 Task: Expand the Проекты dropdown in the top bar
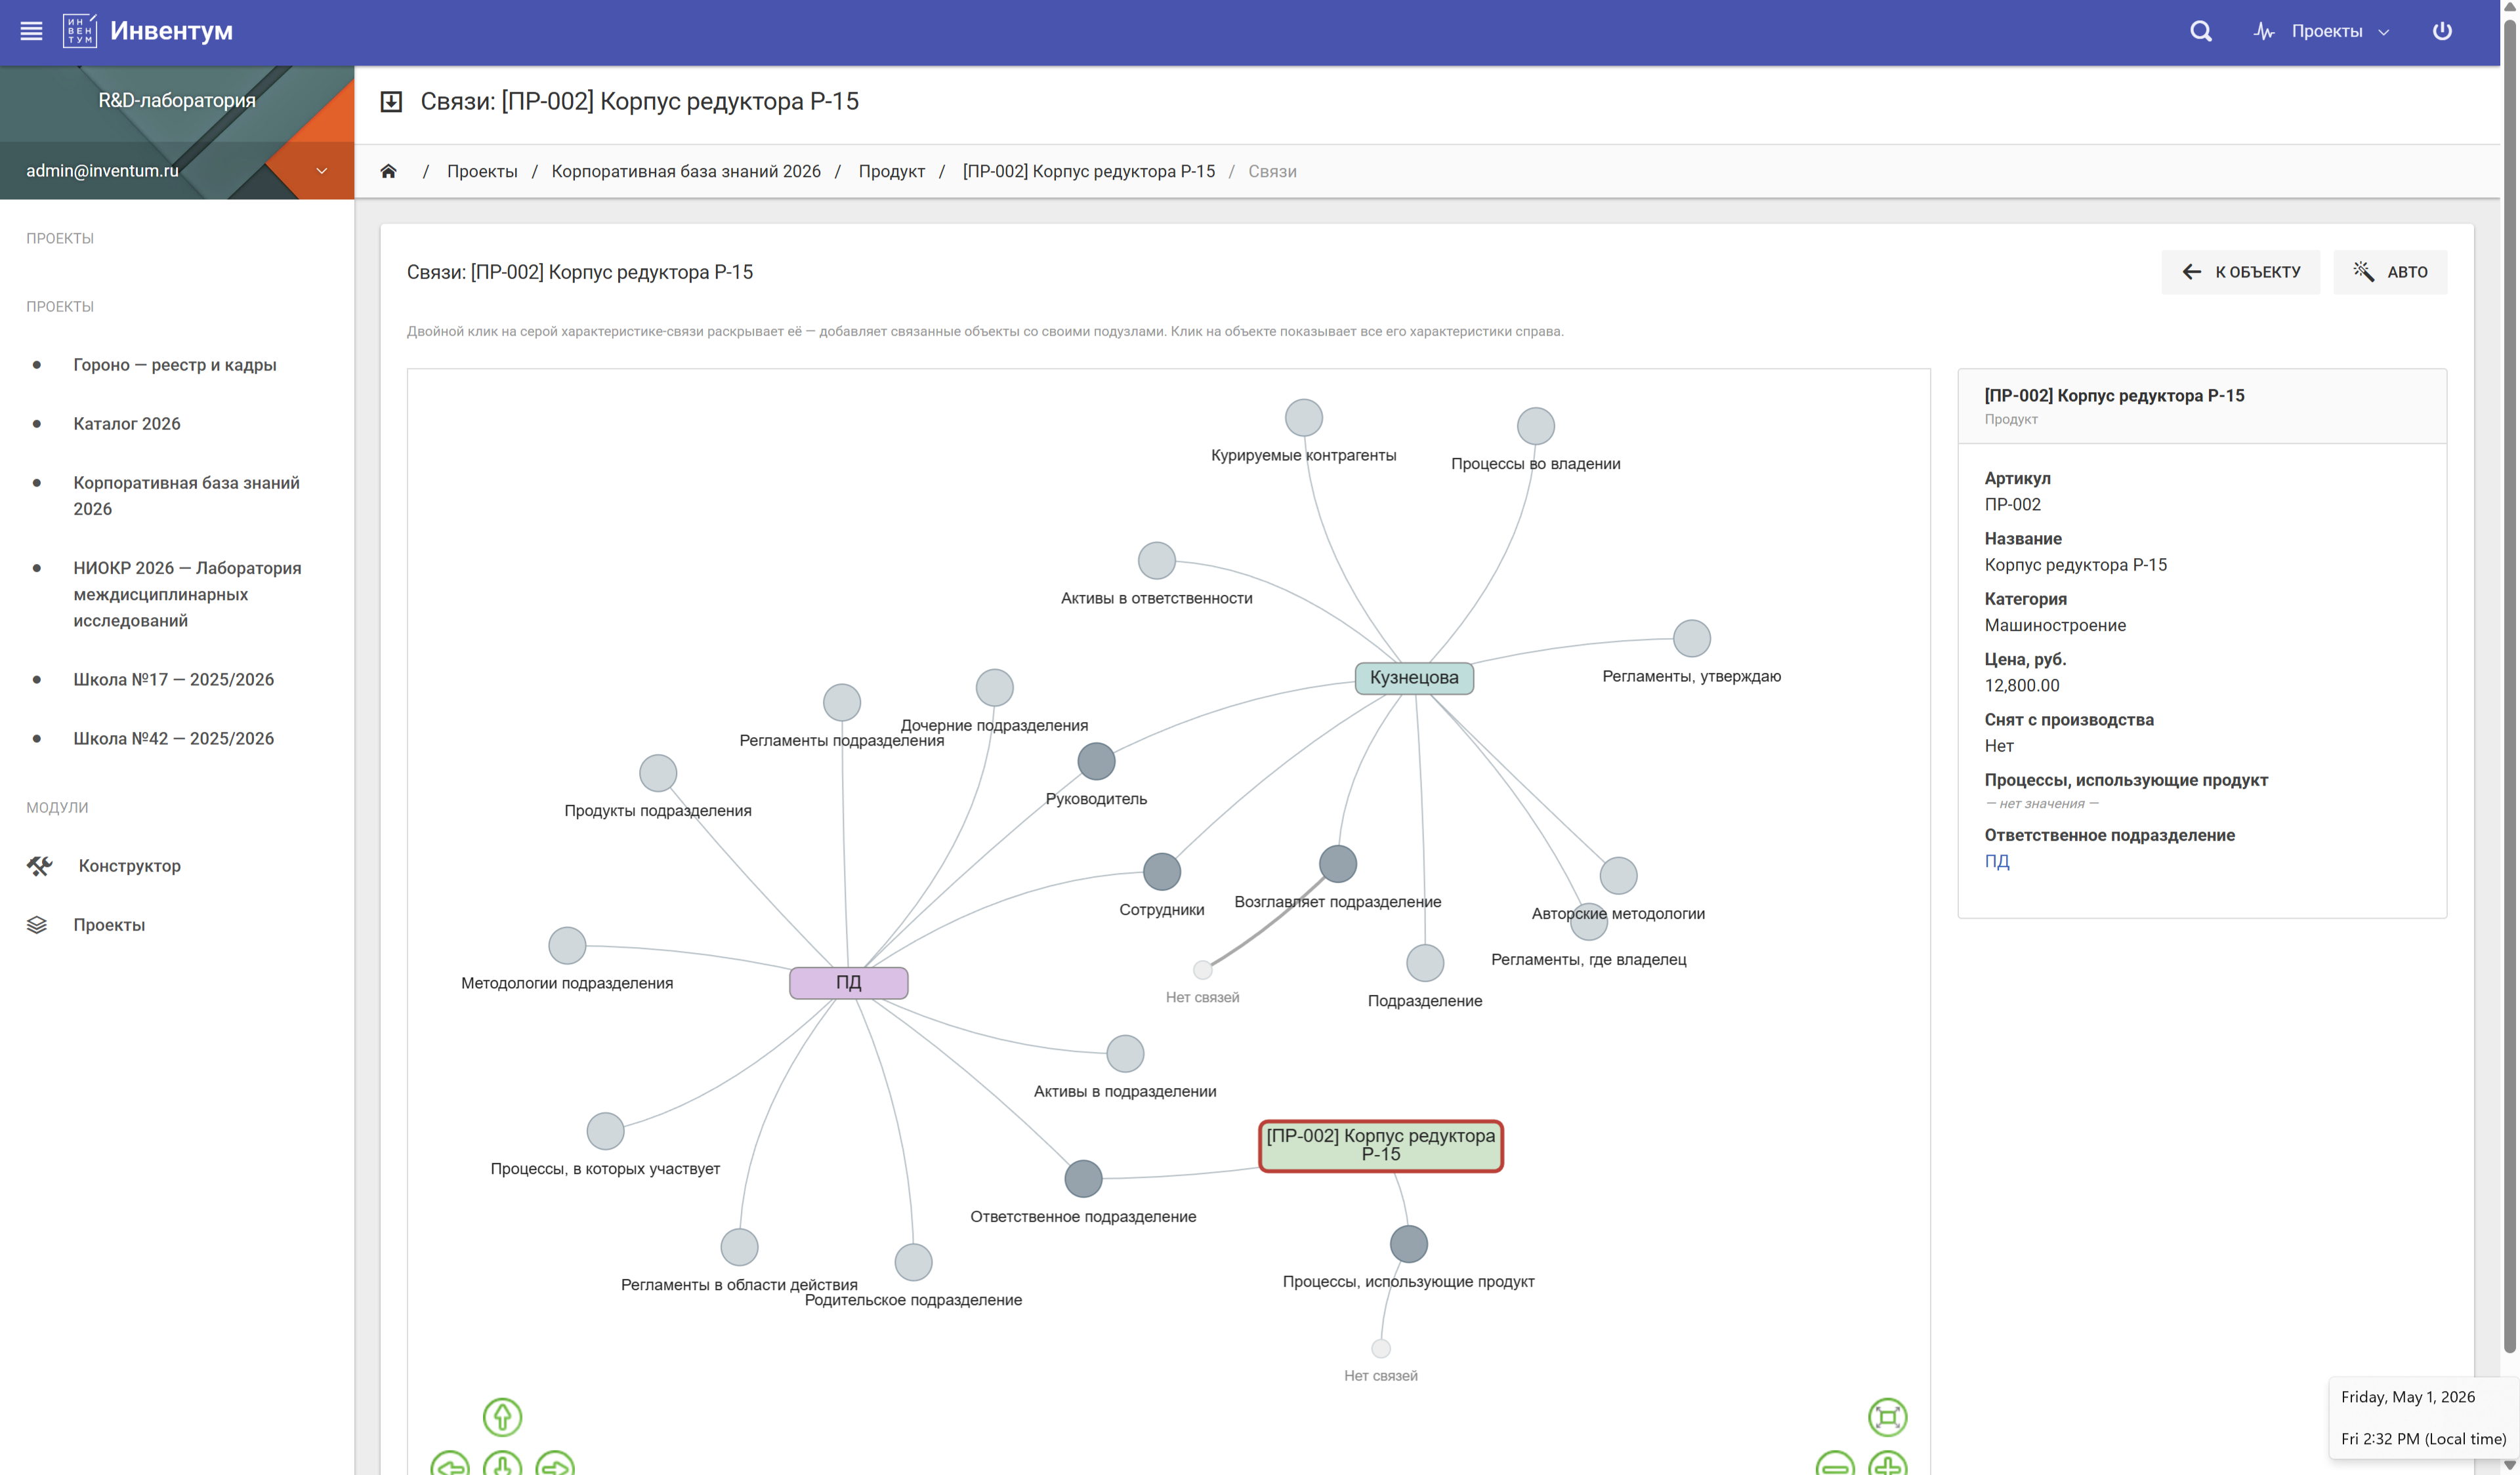(x=2322, y=31)
